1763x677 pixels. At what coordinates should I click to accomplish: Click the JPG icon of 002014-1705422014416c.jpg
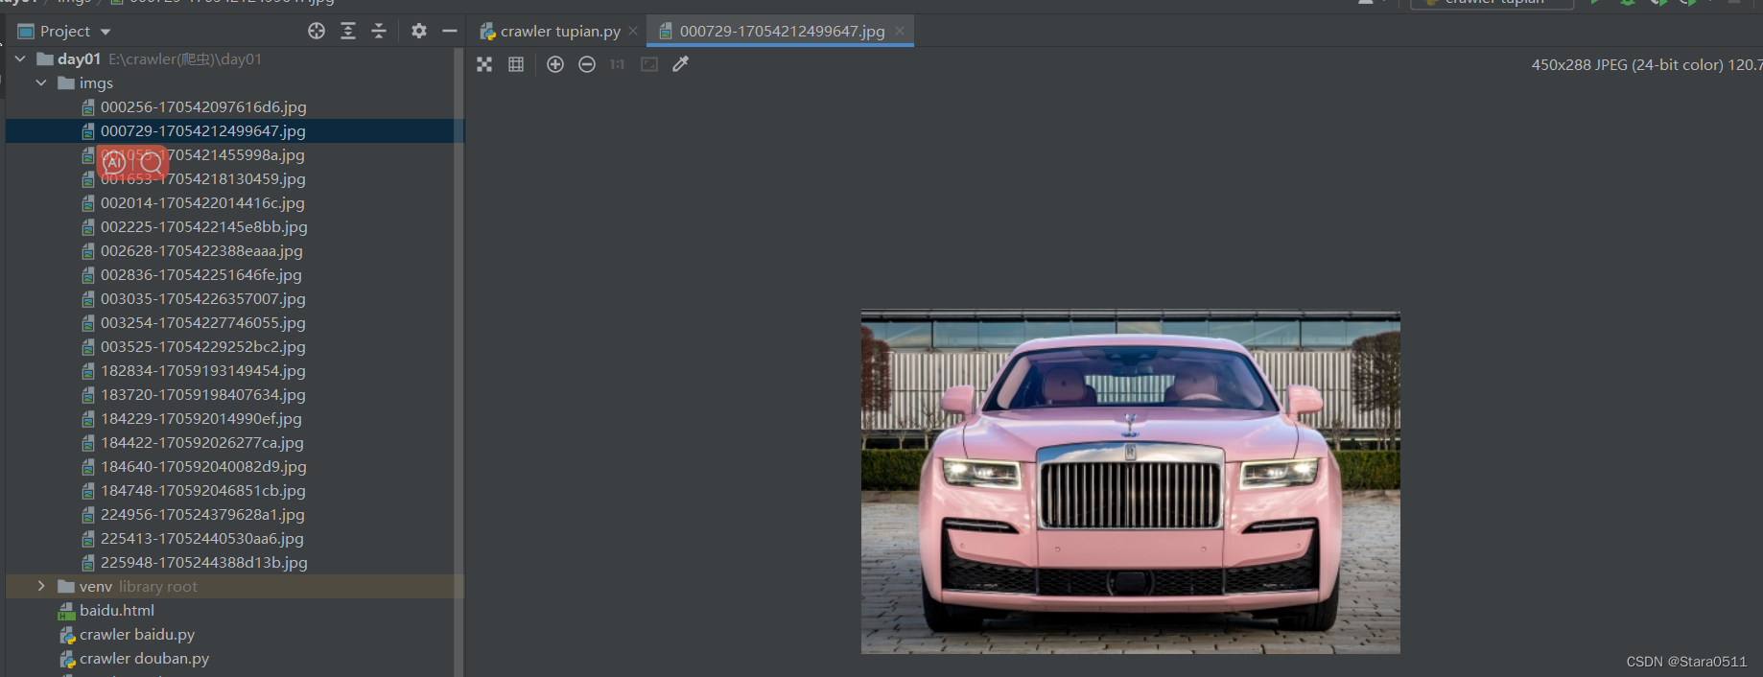pos(88,202)
